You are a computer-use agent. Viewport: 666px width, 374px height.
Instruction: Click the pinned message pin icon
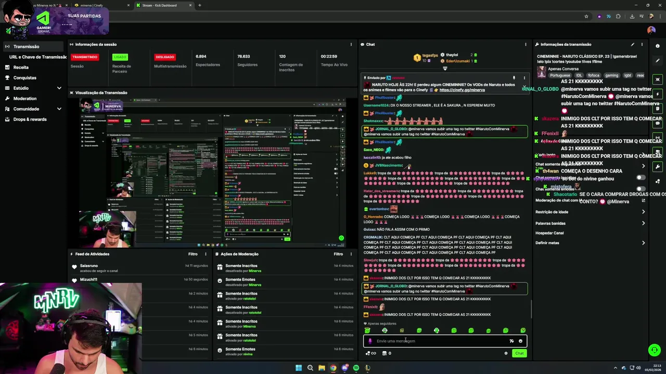pos(514,78)
